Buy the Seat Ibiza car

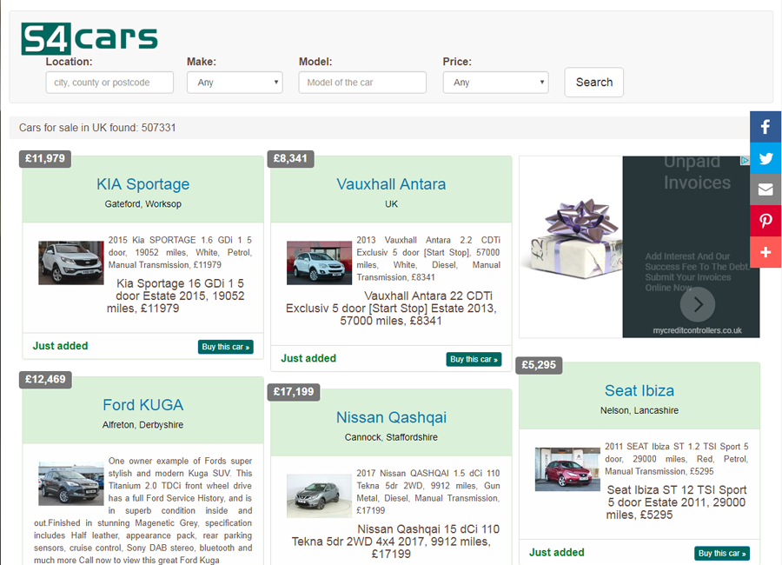pyautogui.click(x=721, y=554)
